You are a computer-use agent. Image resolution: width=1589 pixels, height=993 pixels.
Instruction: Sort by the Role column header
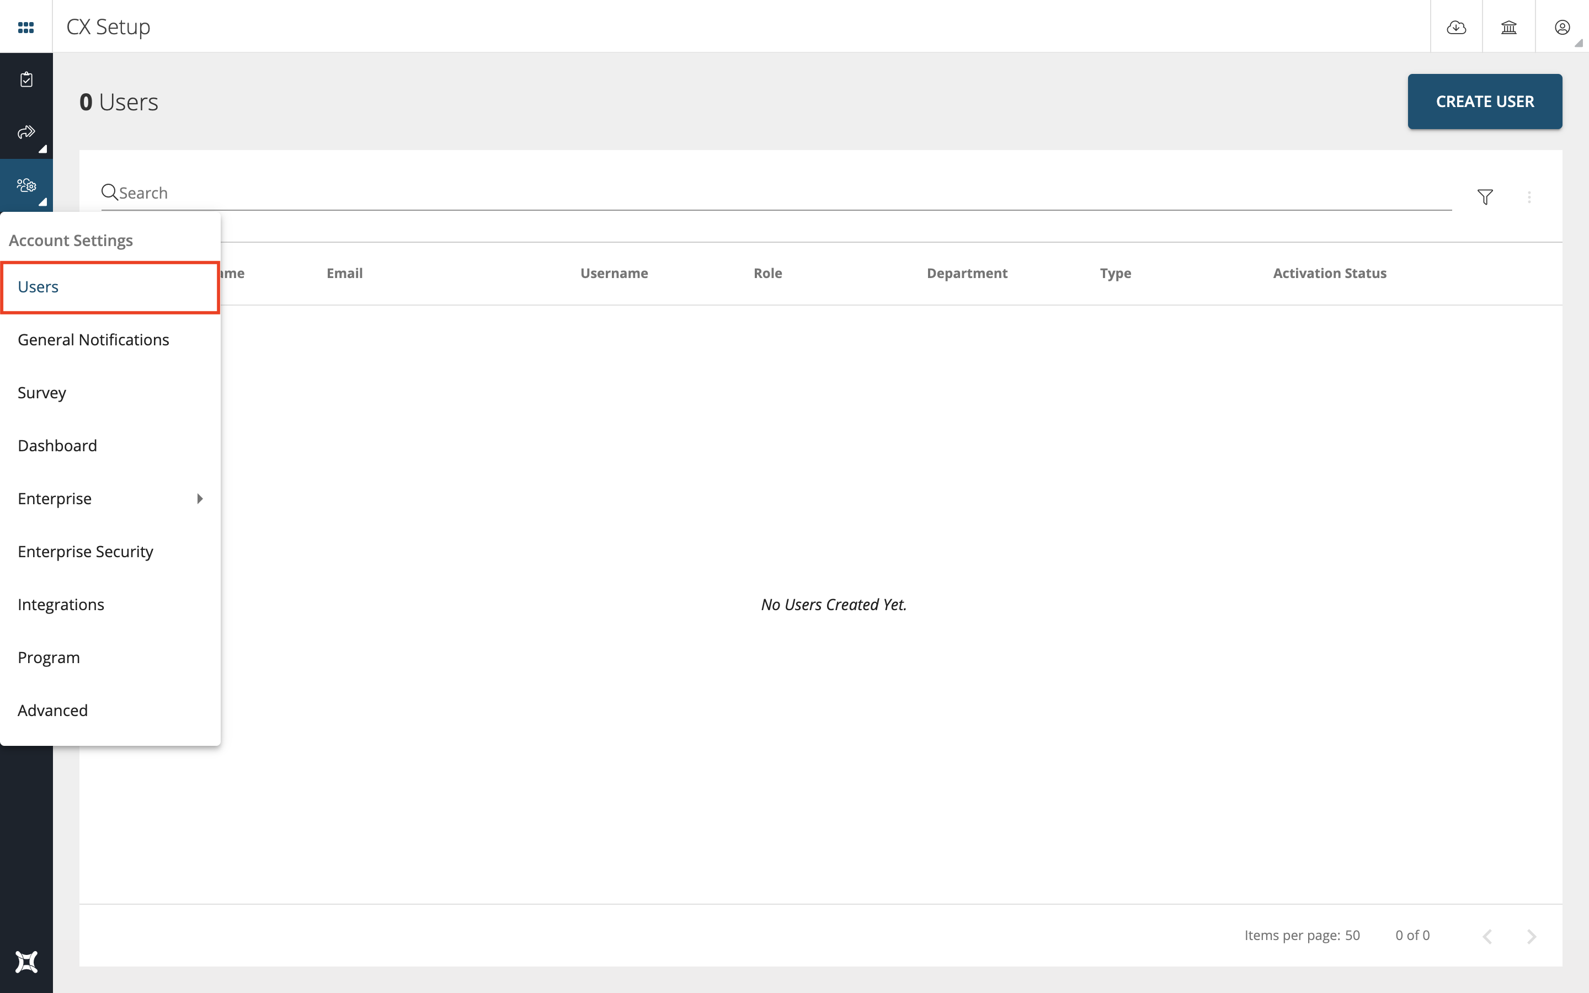767,273
